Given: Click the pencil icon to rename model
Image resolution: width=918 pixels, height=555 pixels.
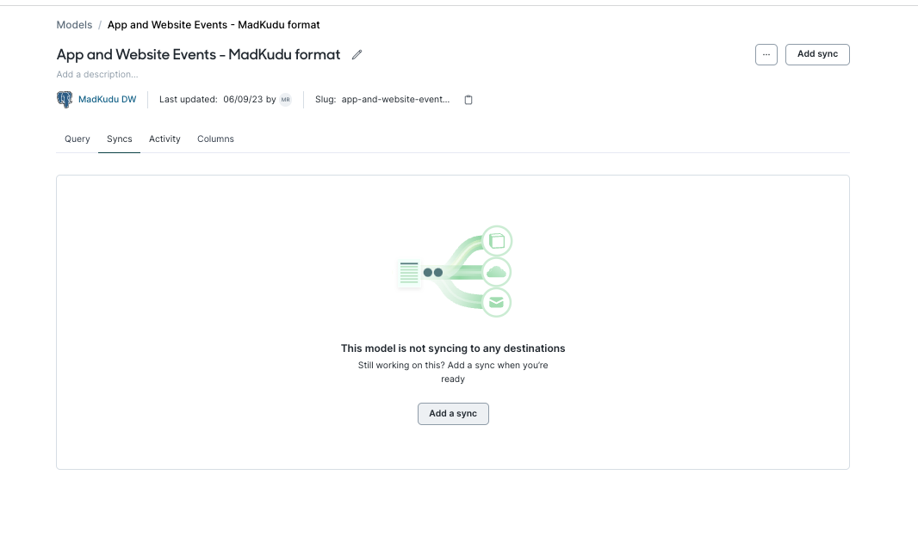Looking at the screenshot, I should 357,54.
